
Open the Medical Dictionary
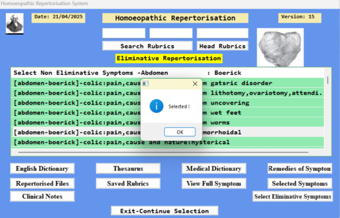coord(214,168)
